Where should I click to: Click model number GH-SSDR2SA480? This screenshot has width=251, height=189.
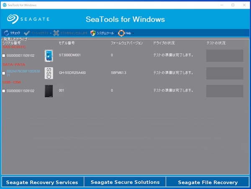(72, 73)
